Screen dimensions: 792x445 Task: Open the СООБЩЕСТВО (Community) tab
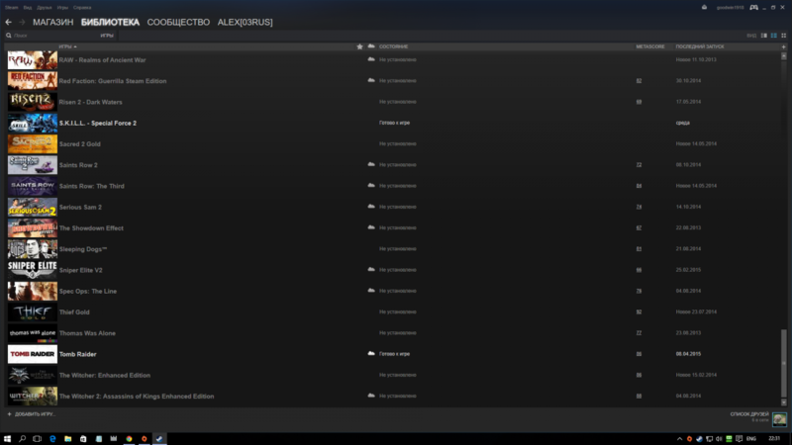[x=178, y=22]
